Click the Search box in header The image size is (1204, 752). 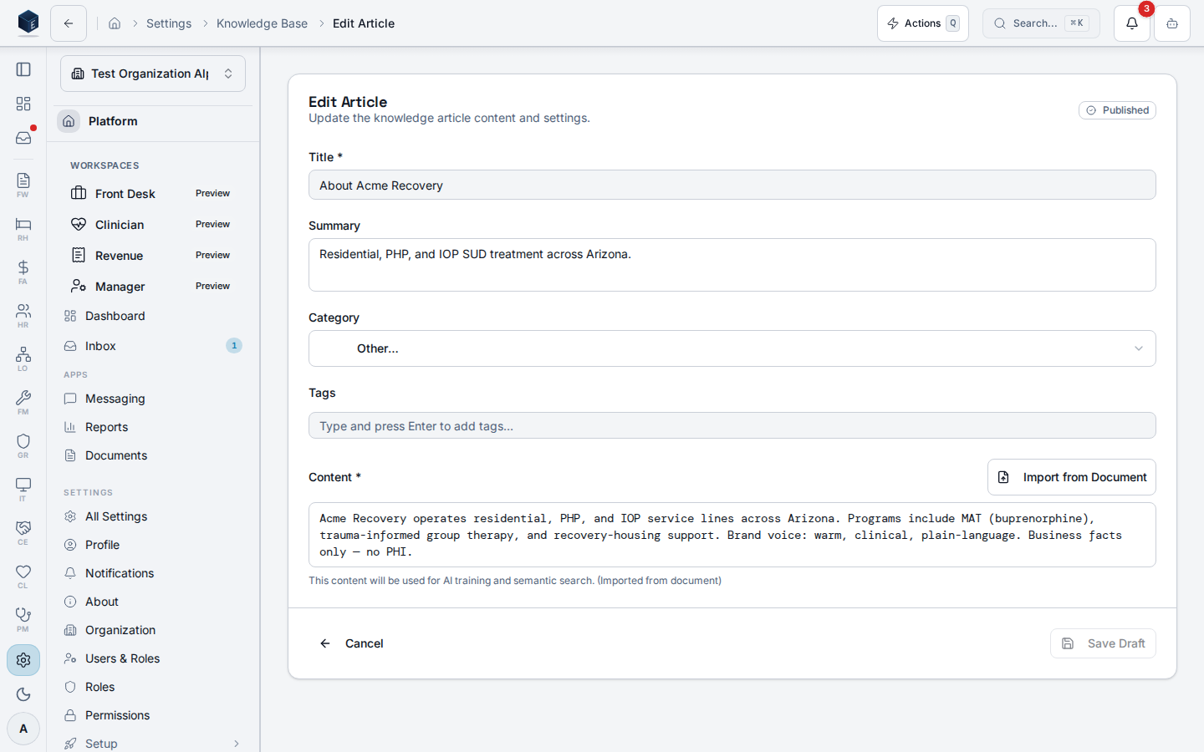point(1041,23)
